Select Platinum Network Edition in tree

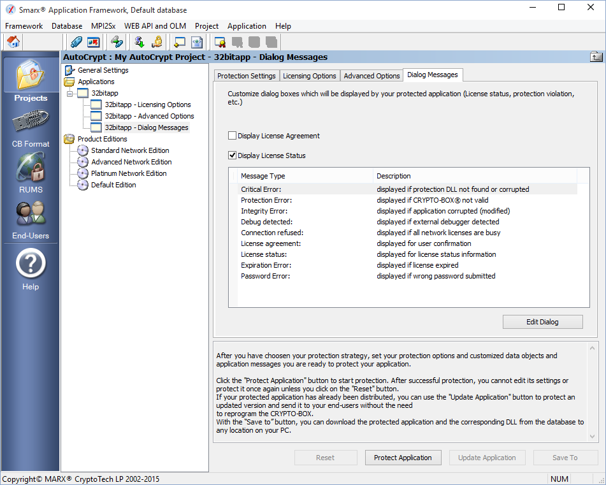click(x=128, y=173)
